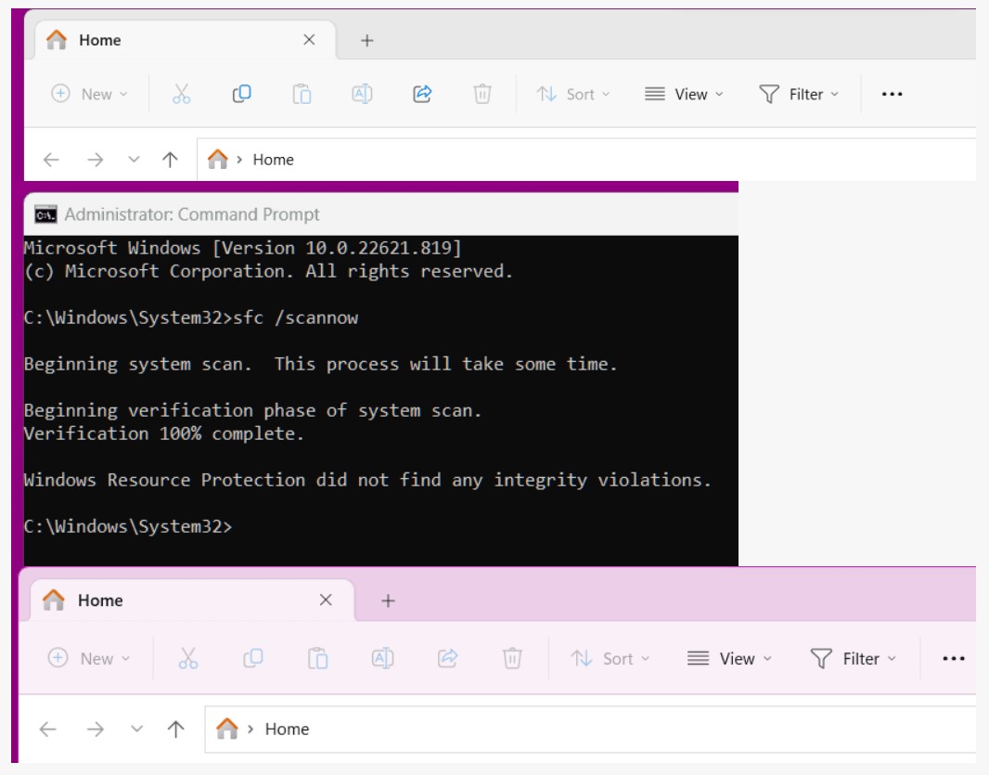Open See more (three dots) in top Explorer window
Image resolution: width=989 pixels, height=775 pixels.
click(892, 94)
